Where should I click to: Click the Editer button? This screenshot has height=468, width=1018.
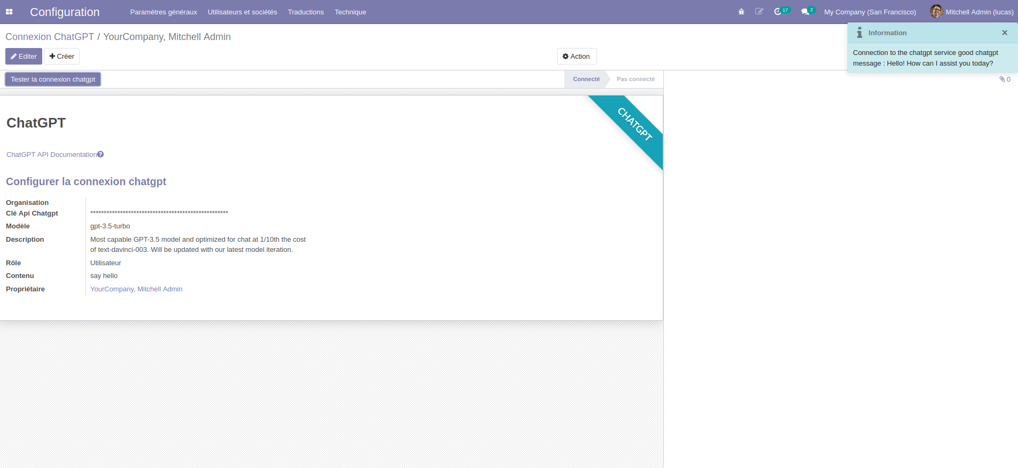[24, 56]
